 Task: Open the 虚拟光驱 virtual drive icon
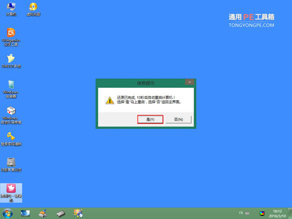coord(33,7)
